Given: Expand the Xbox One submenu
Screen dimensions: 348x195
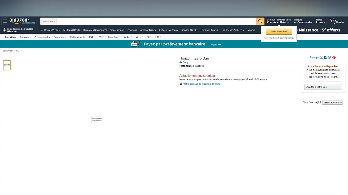Looking at the screenshot, I should 114,37.
